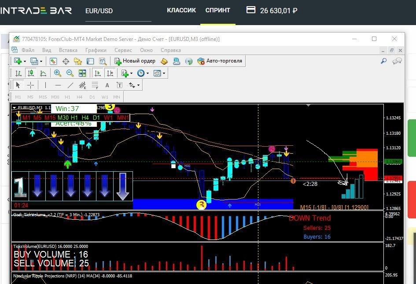Expand the new chart dropdown arrow
The width and height of the screenshot is (416, 284).
[x=25, y=61]
